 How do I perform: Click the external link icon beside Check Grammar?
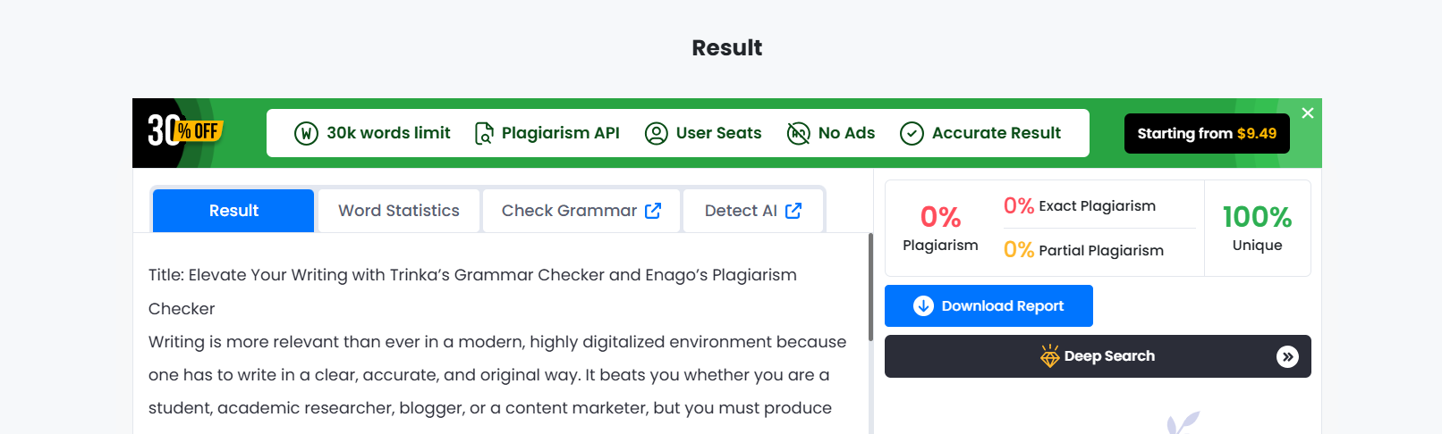coord(653,211)
